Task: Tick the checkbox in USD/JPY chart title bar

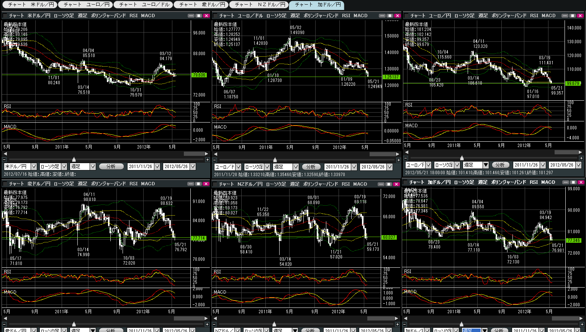Action: [5, 16]
